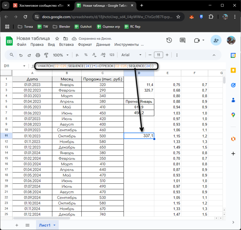Add a new sheet with the plus button
241x230 pixels.
pyautogui.click(x=17, y=225)
